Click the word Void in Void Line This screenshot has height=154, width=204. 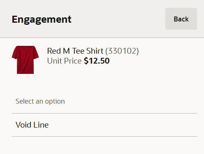pos(23,125)
